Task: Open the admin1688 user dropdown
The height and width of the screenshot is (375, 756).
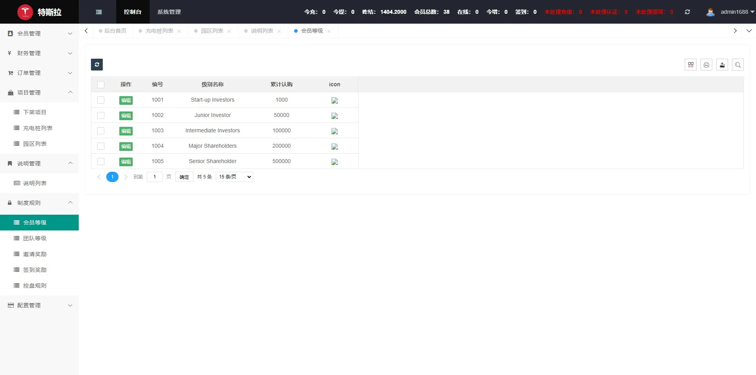Action: coord(737,12)
